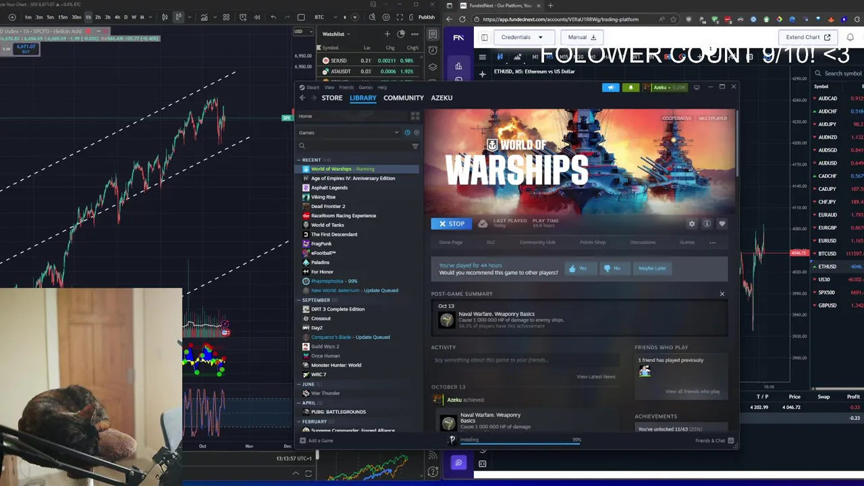Select World of Tanks in the library
The height and width of the screenshot is (486, 864).
327,225
